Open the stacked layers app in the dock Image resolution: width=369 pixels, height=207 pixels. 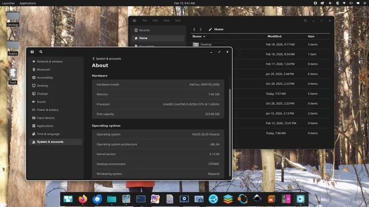[x=228, y=199]
